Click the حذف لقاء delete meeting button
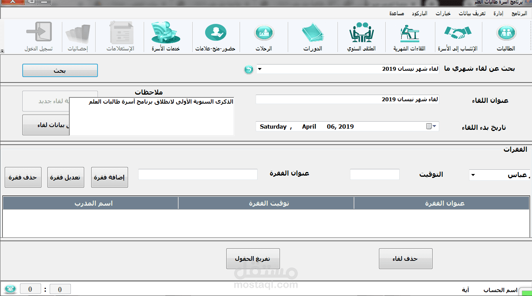The width and height of the screenshot is (532, 296). click(x=406, y=258)
